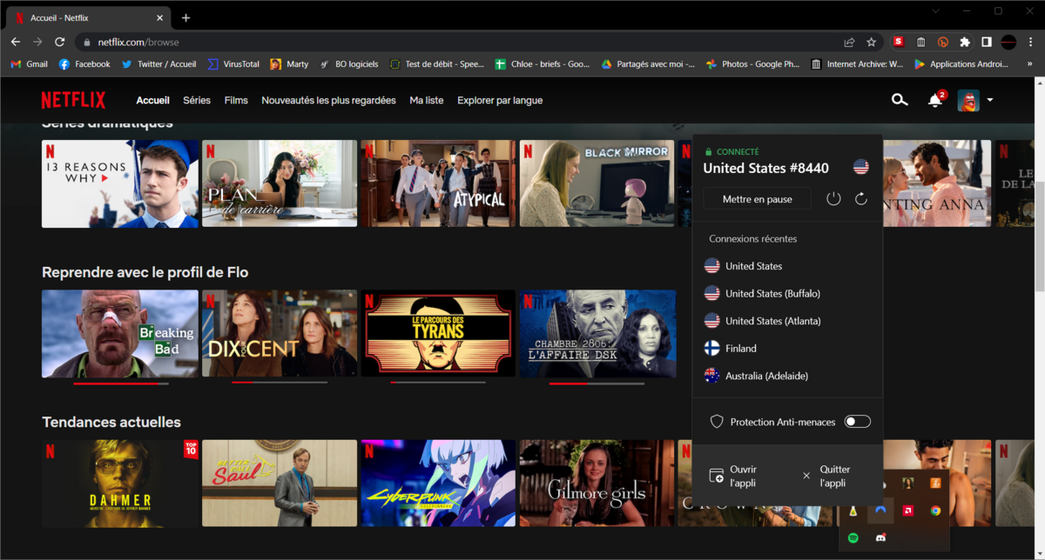Toggle the browser side panel icon
The height and width of the screenshot is (560, 1045).
tap(987, 42)
